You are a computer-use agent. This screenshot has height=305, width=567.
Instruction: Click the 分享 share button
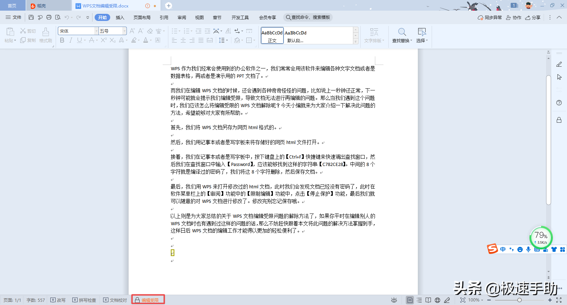point(533,17)
